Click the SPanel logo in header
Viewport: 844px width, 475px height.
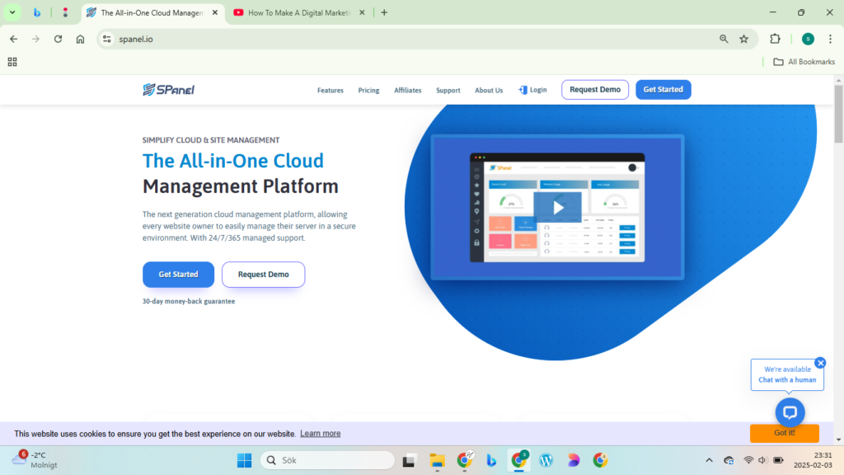[x=168, y=89]
